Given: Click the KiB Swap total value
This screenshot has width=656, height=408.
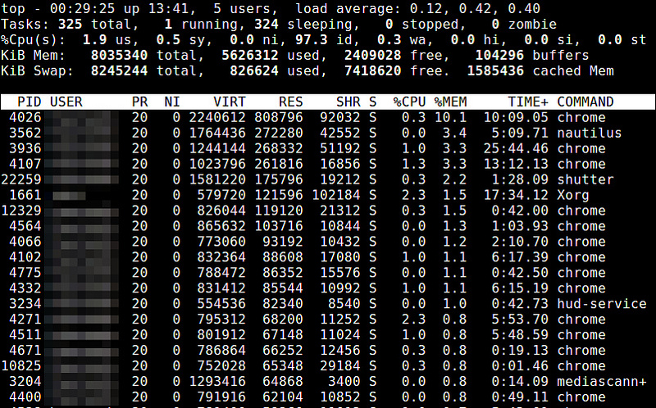Looking at the screenshot, I should (x=118, y=71).
